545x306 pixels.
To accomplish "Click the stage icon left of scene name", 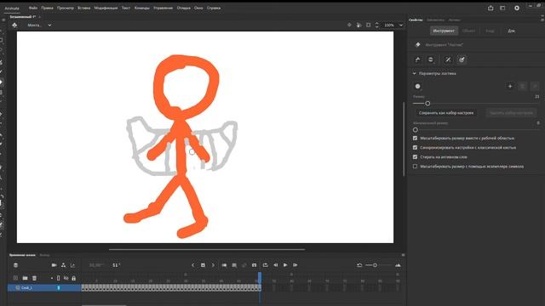I will point(14,25).
